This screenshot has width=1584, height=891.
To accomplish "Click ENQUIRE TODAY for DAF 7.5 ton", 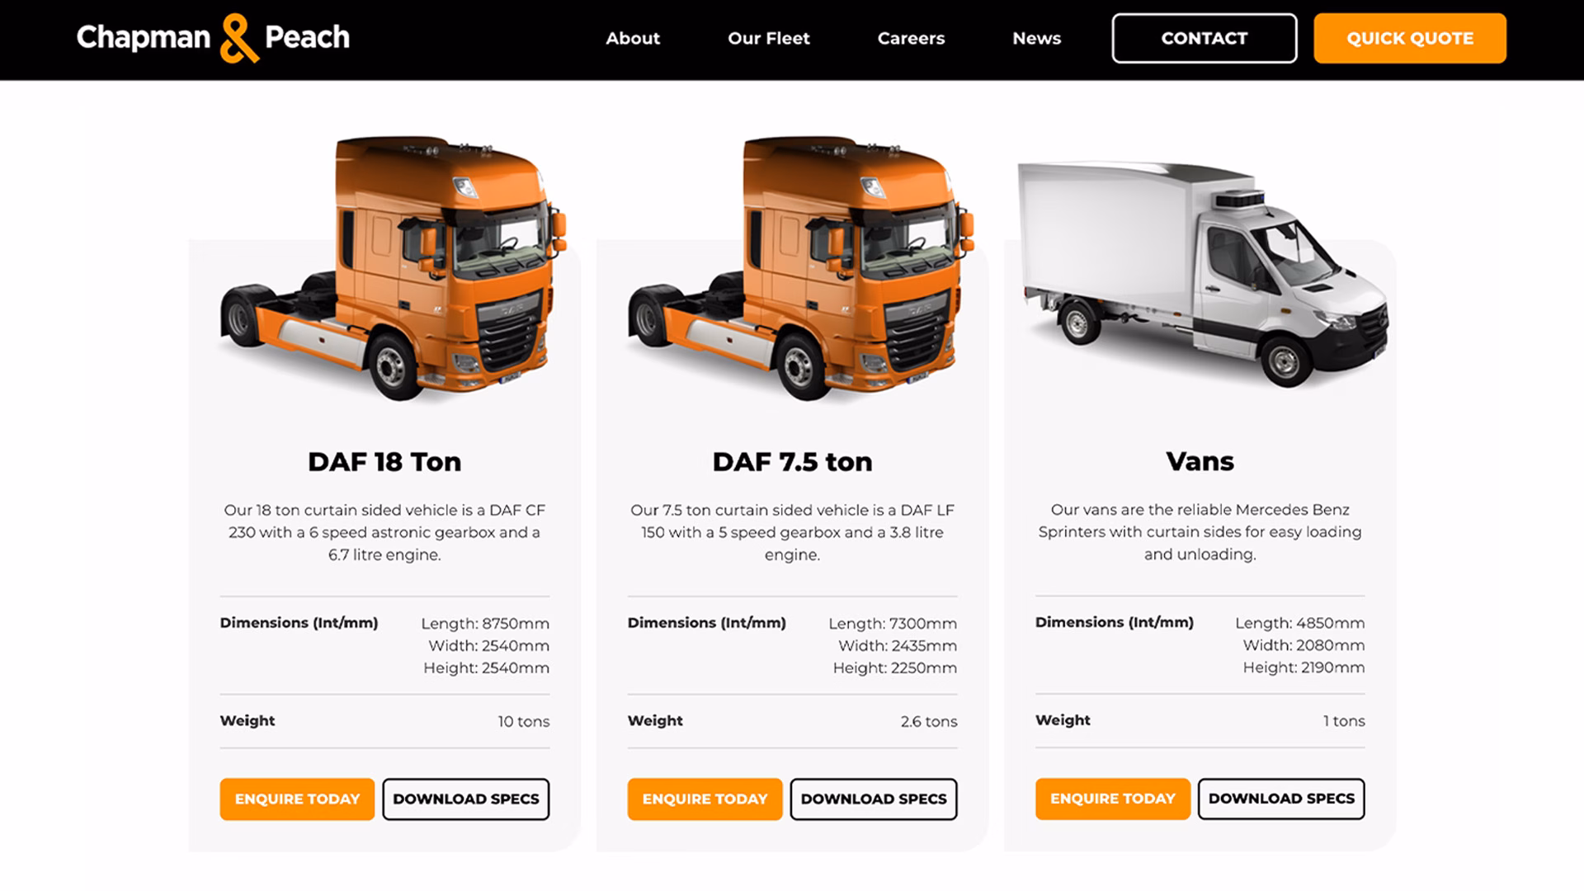I will (x=705, y=799).
